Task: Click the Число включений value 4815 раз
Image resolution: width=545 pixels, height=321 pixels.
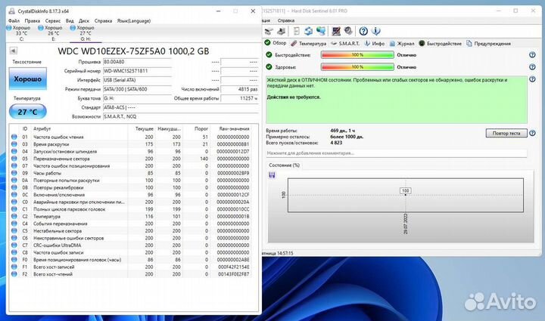Action: [x=239, y=89]
